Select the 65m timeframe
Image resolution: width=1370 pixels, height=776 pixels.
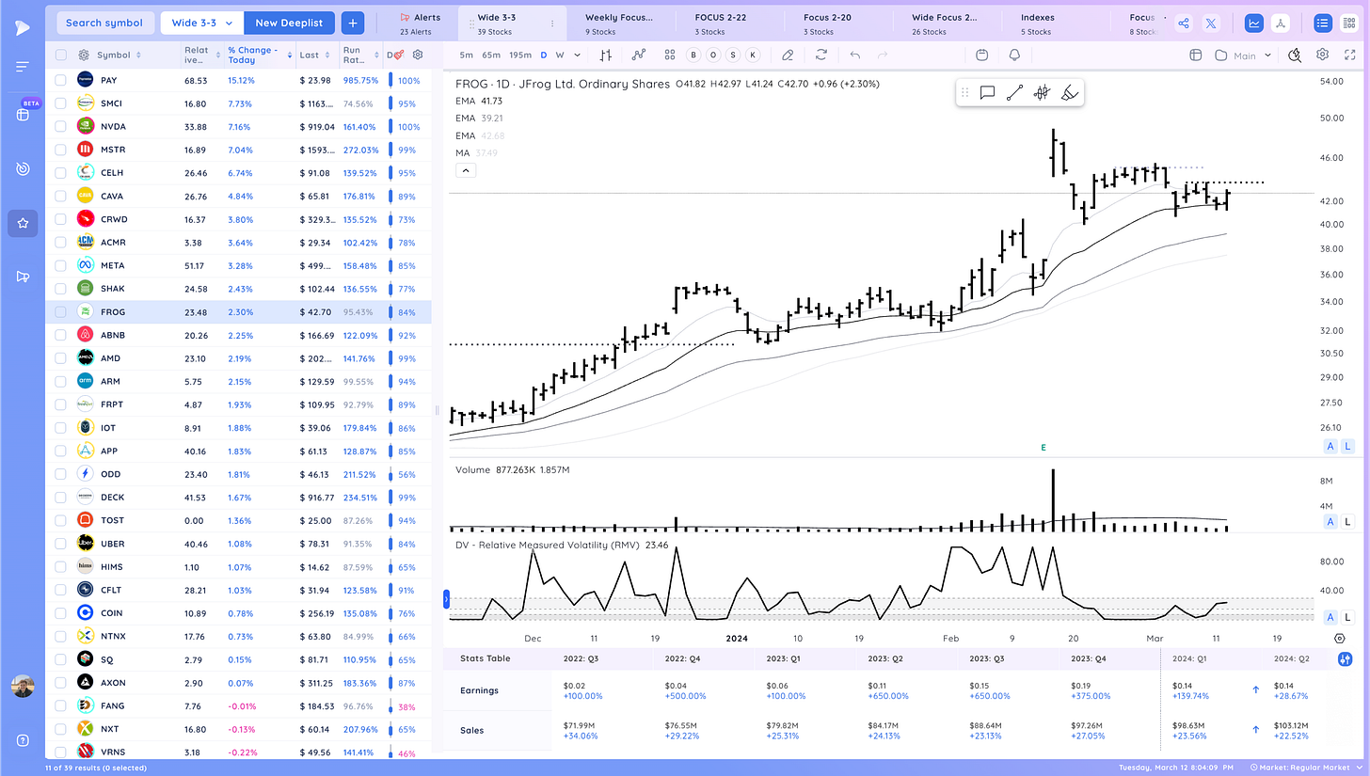click(x=491, y=55)
